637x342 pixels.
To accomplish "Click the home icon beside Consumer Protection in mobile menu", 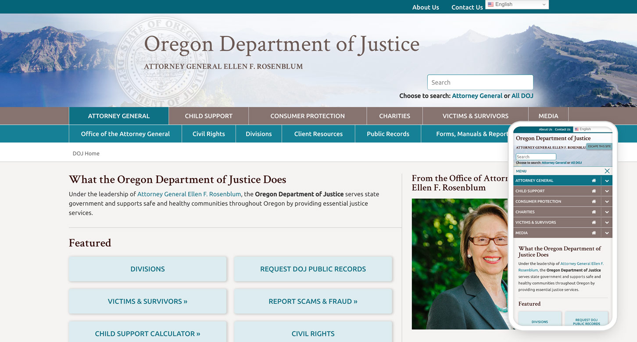I will 594,202.
